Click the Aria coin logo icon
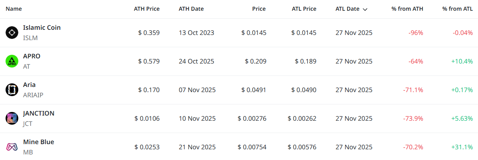The image size is (478, 160). (x=12, y=90)
